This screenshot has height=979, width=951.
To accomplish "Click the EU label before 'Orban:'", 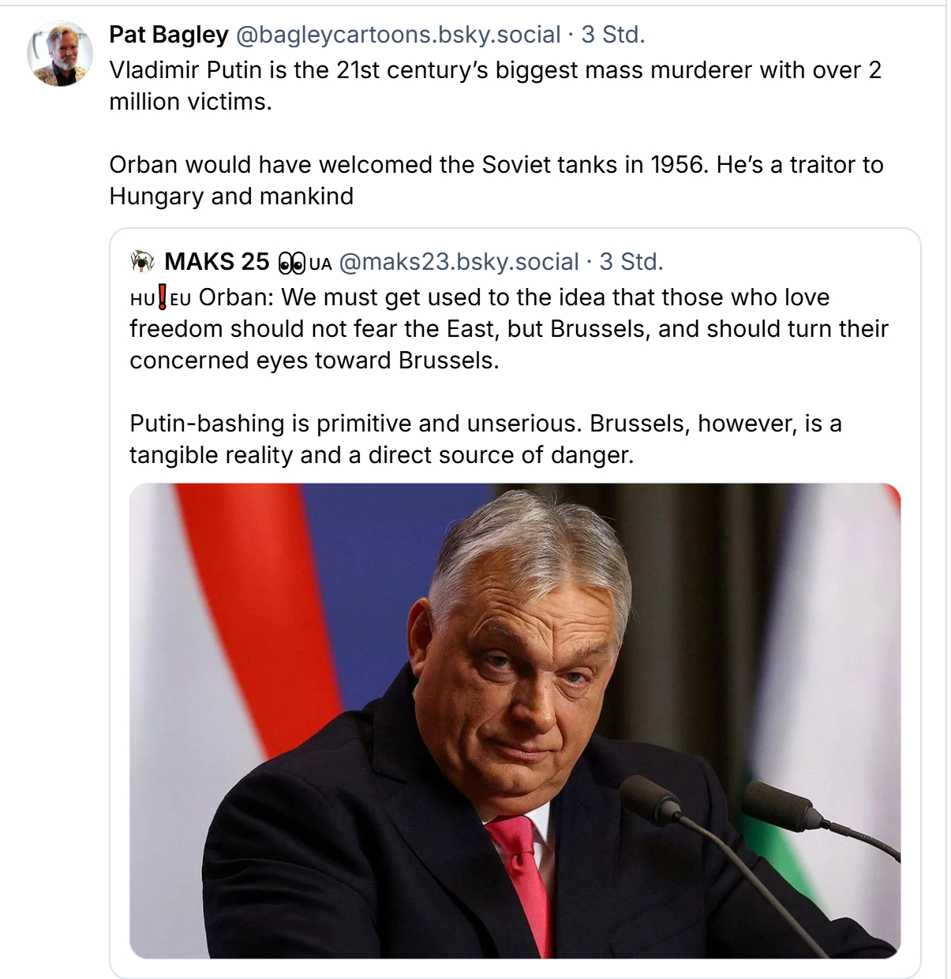I will 181,299.
